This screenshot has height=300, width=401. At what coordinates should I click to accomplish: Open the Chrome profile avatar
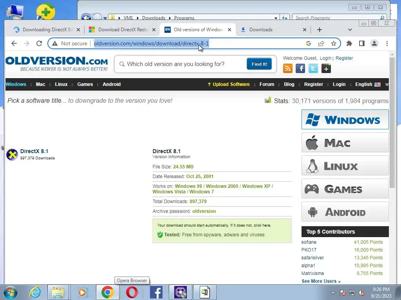click(x=374, y=43)
